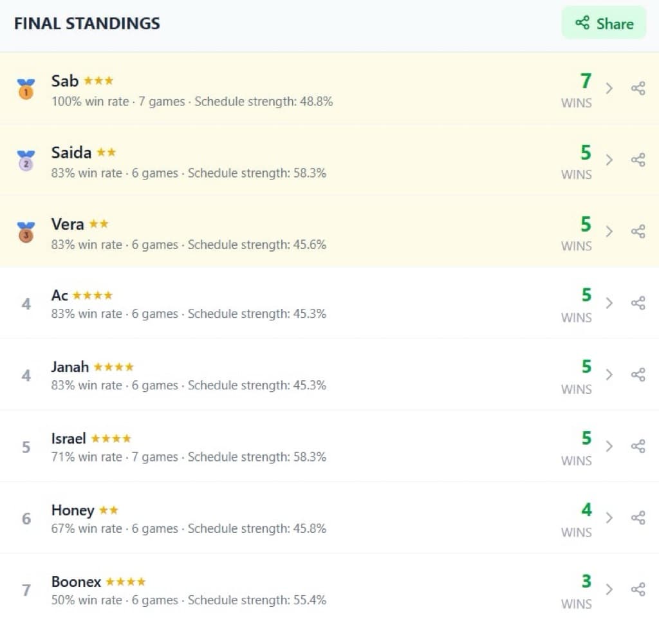The image size is (659, 621).
Task: Share Honey's result via the row icon
Action: 638,517
